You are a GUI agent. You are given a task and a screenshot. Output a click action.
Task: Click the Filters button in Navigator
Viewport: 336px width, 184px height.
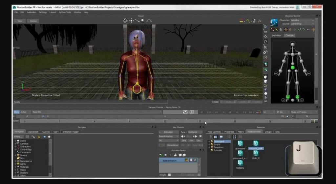pyautogui.click(x=18, y=137)
